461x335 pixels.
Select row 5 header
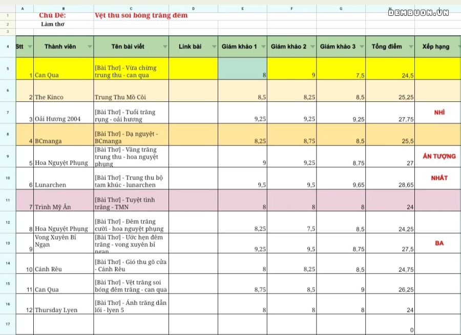tap(8, 69)
